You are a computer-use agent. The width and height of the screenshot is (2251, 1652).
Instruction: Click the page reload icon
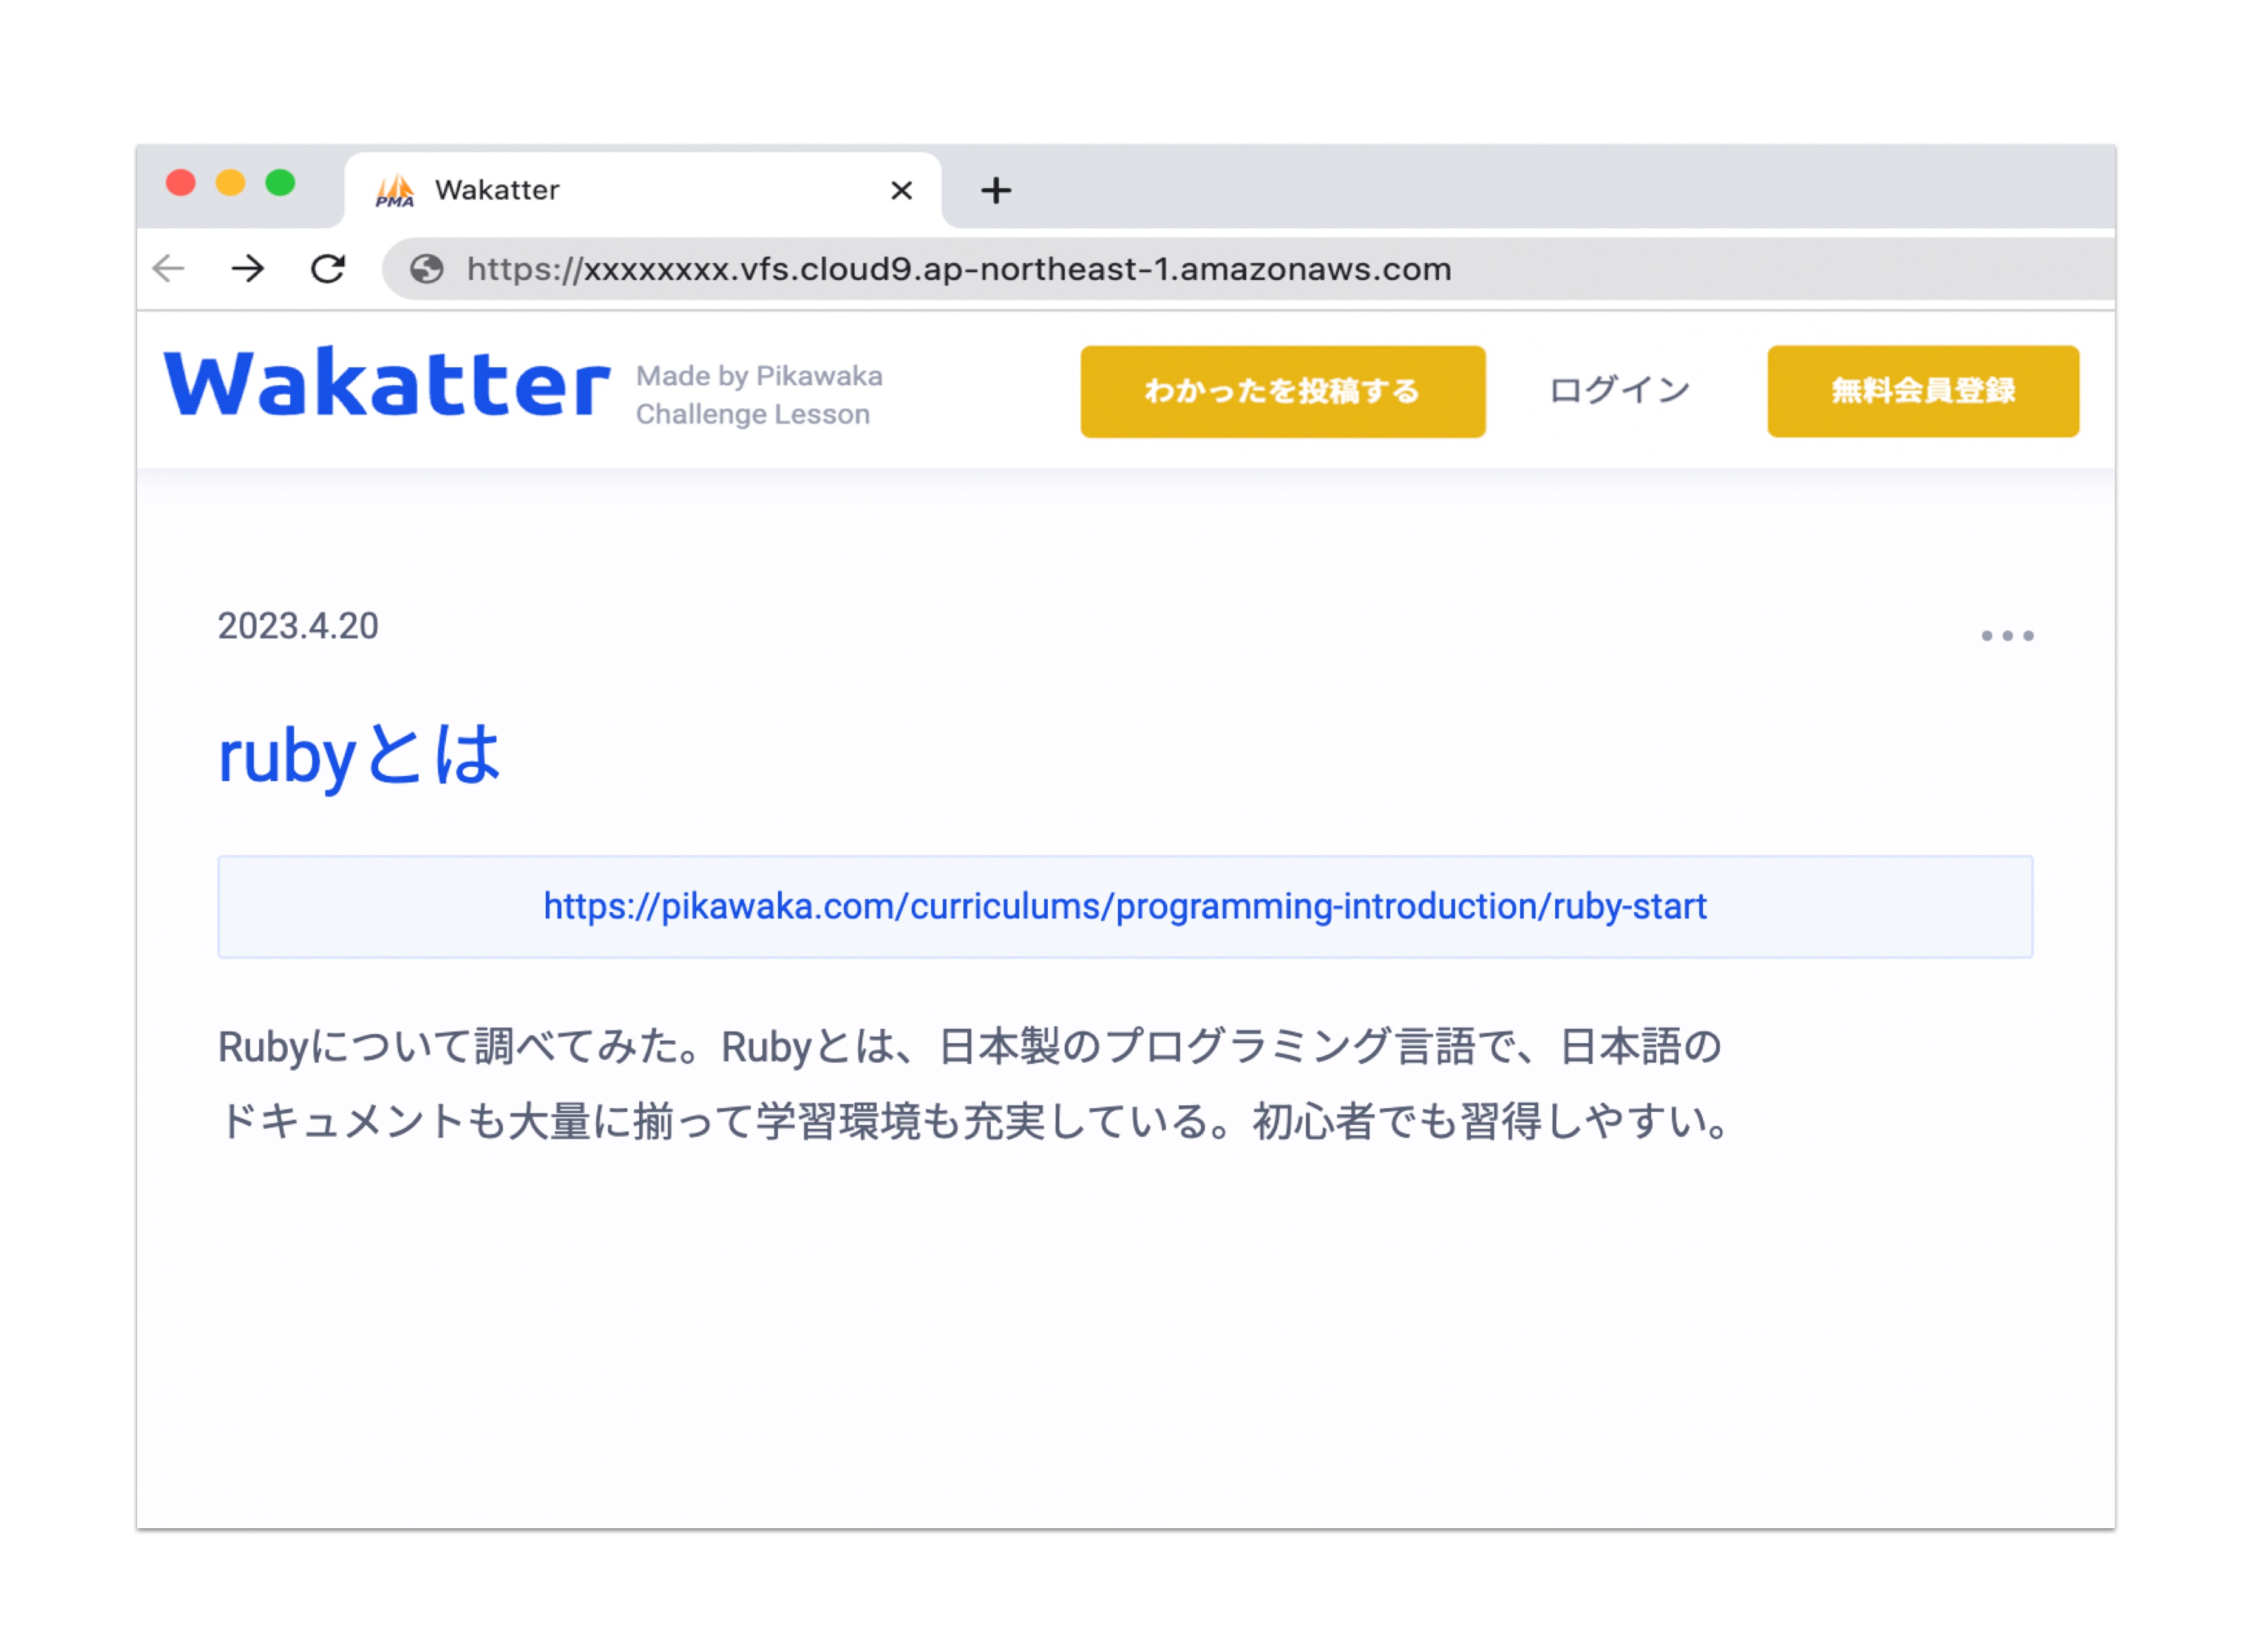pos(328,268)
